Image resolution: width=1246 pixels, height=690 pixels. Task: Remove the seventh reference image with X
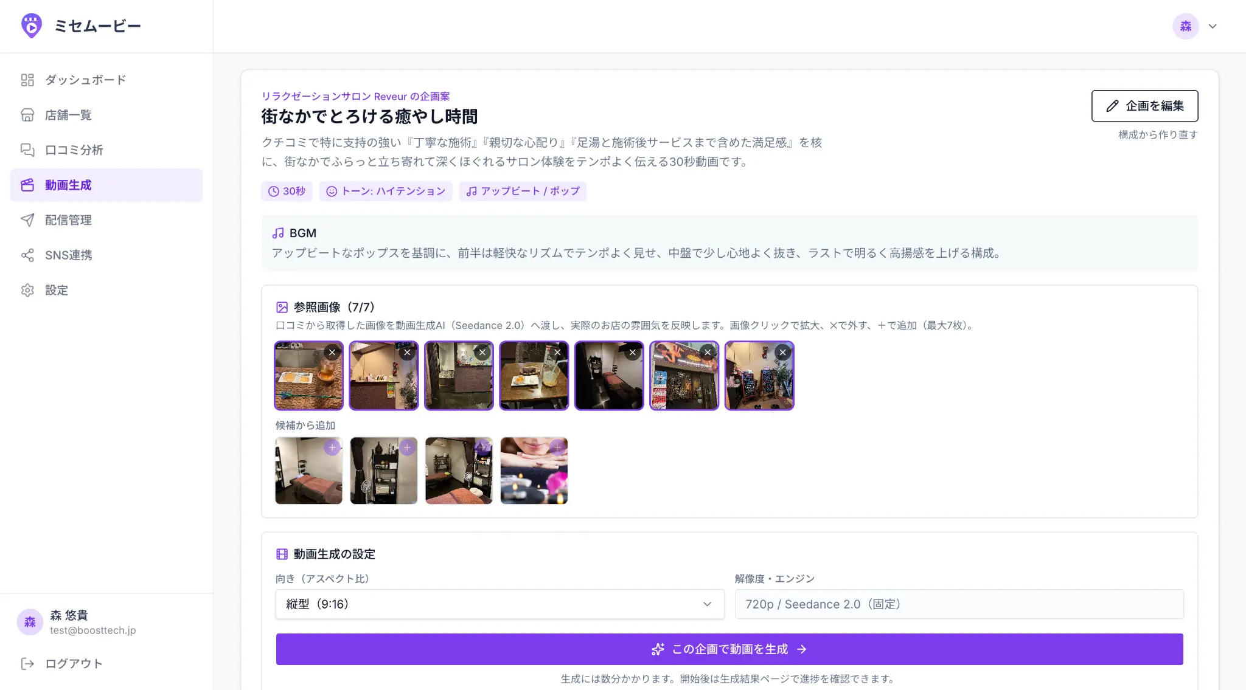point(783,352)
